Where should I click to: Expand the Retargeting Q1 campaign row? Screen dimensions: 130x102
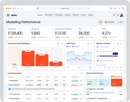point(8,81)
